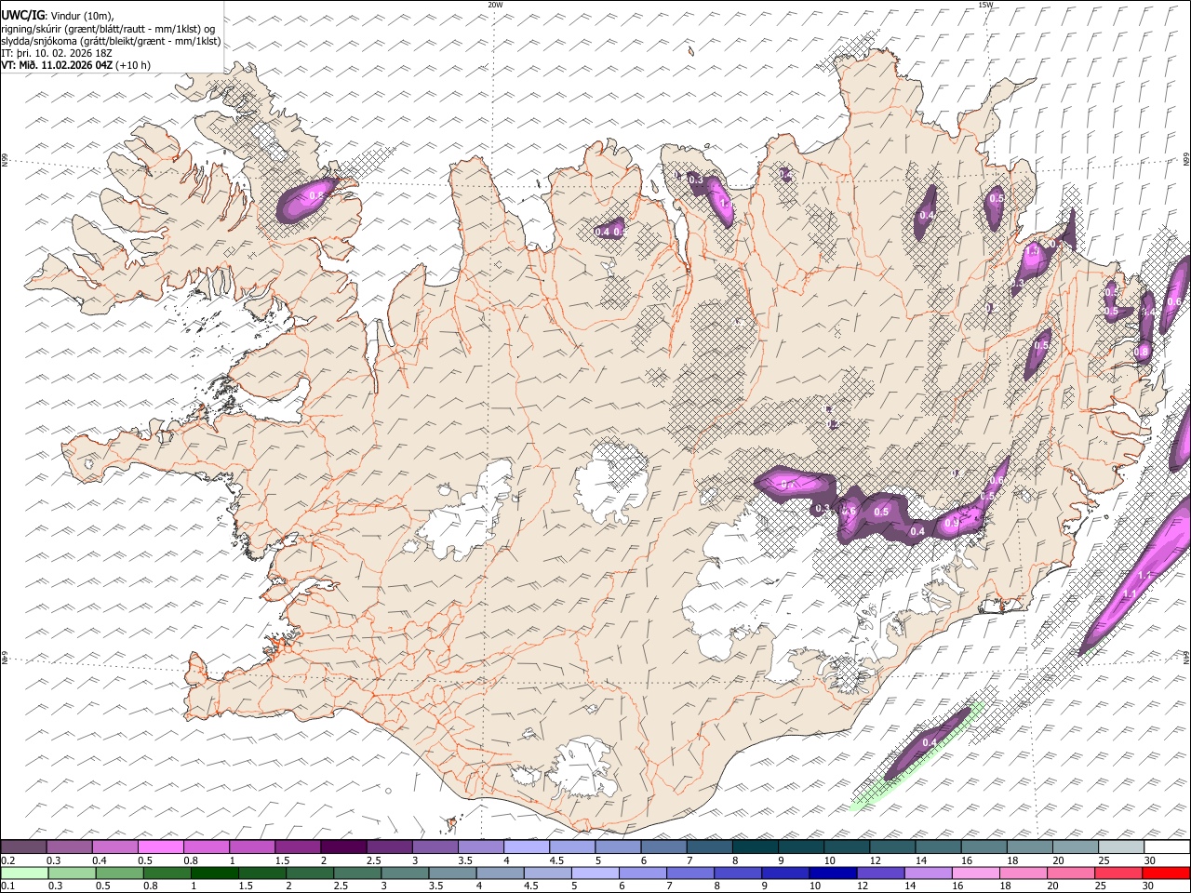Click the lower legend swatch between 7 and 8
Viewport: 1191px width, 893px height.
pyautogui.click(x=689, y=873)
